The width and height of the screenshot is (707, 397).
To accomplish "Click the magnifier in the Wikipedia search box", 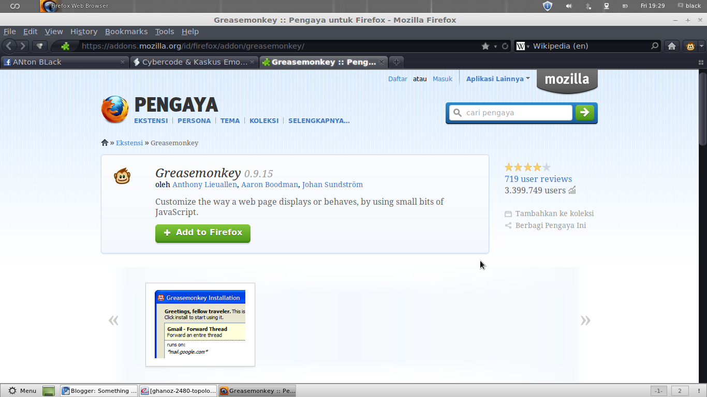I will pos(655,46).
